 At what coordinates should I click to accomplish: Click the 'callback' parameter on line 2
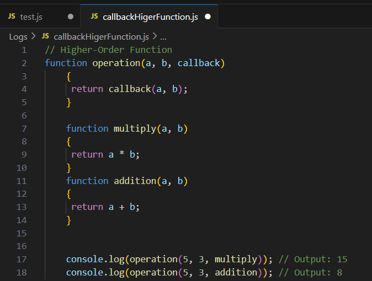199,63
